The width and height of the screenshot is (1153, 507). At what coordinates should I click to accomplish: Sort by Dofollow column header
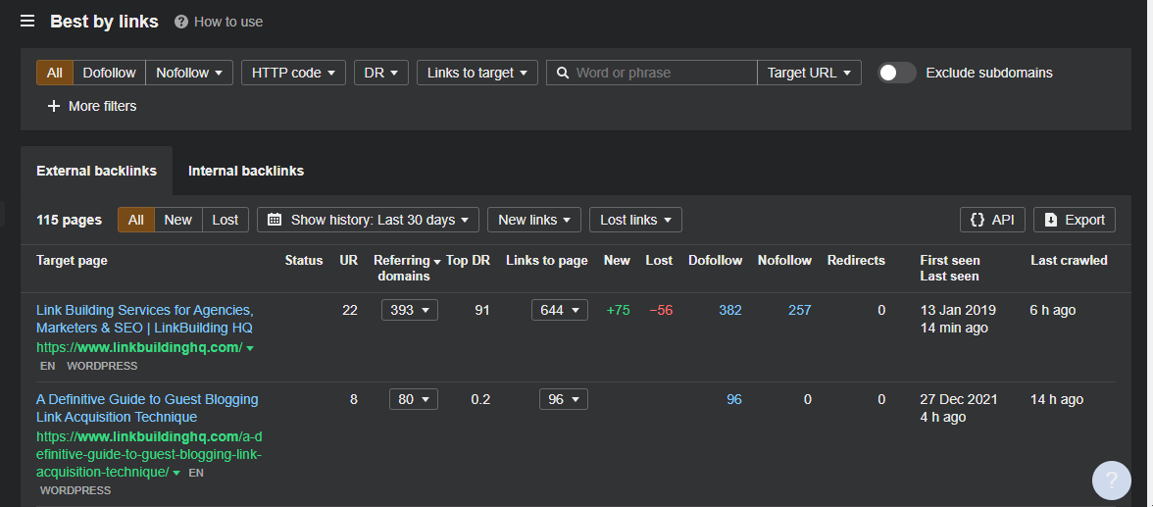click(715, 261)
